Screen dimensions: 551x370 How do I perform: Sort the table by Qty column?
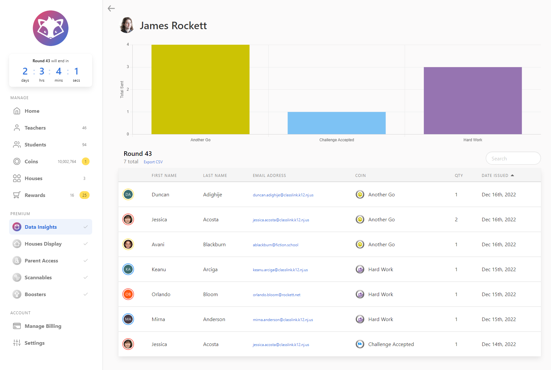pyautogui.click(x=459, y=176)
